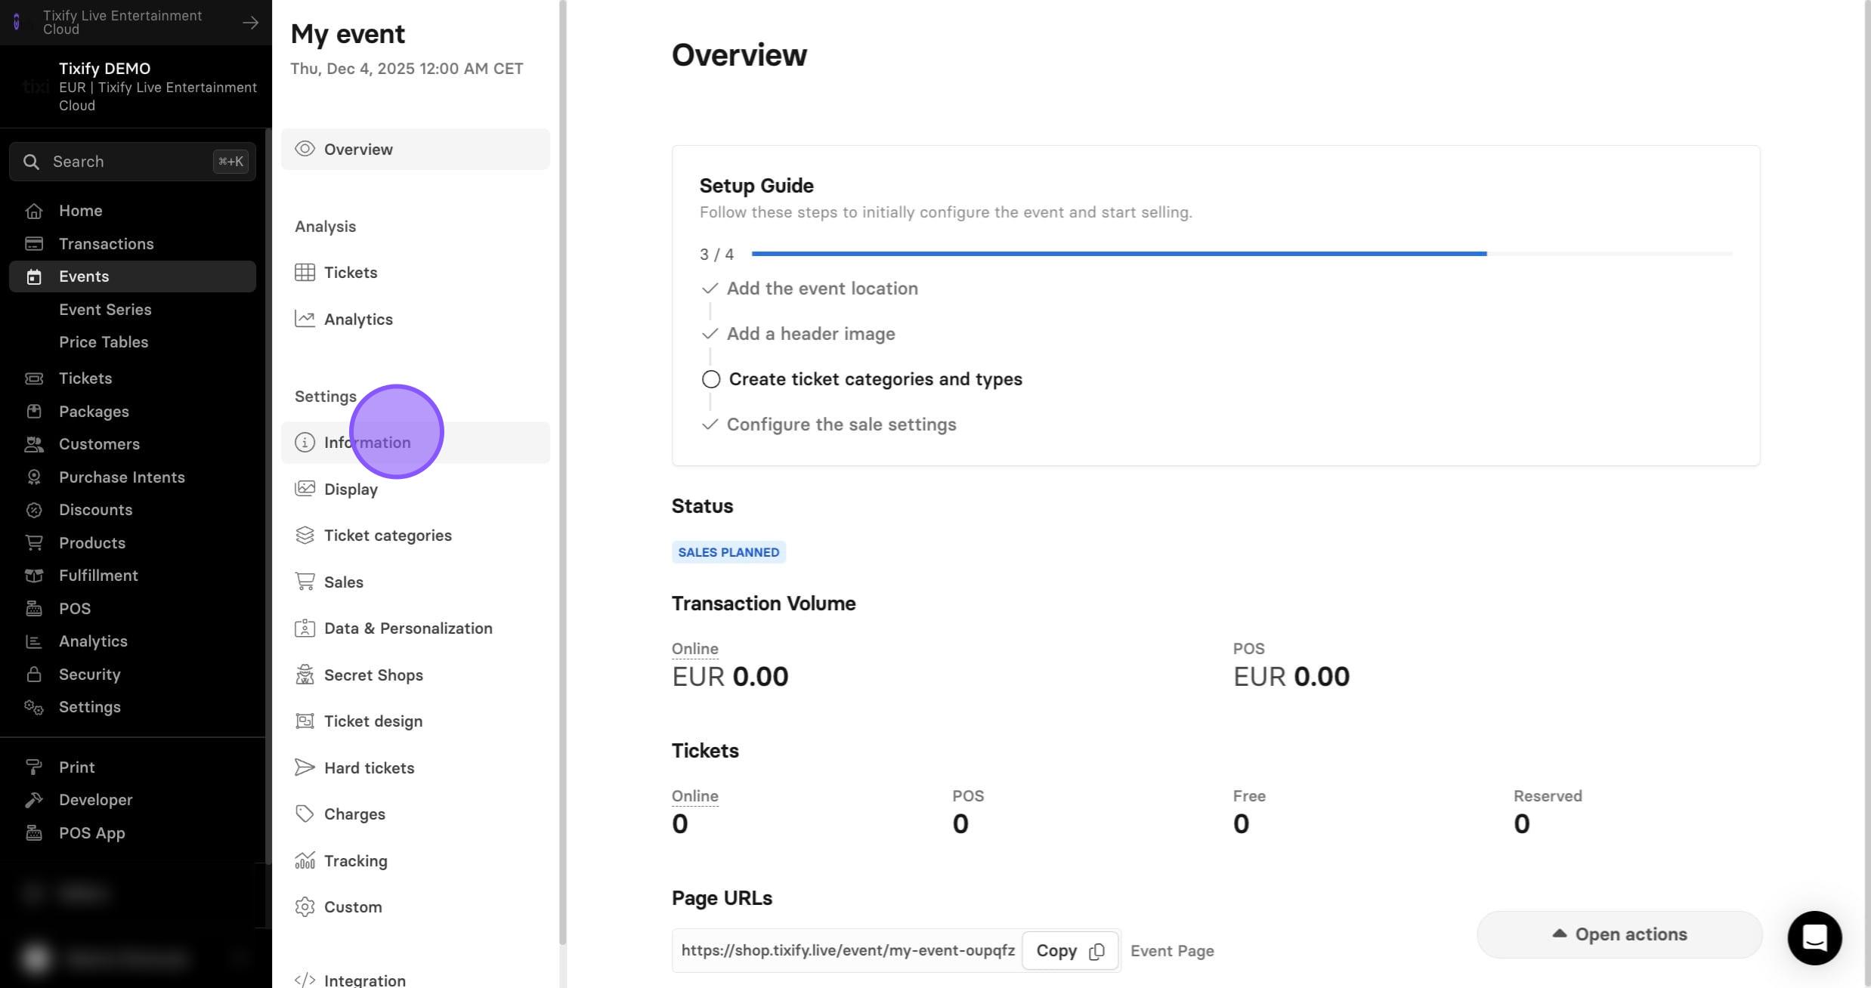Expand Tixify Live Entertainment Cloud arrow
Viewport: 1871px width, 988px height.
tap(250, 23)
